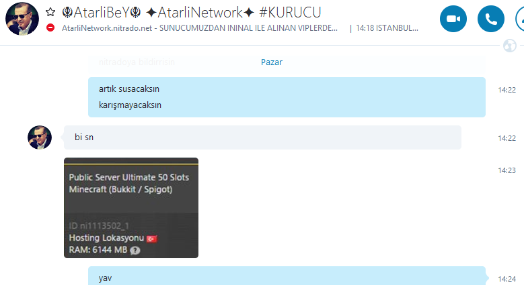
Task: Open the contact name title in the header
Action: (192, 13)
